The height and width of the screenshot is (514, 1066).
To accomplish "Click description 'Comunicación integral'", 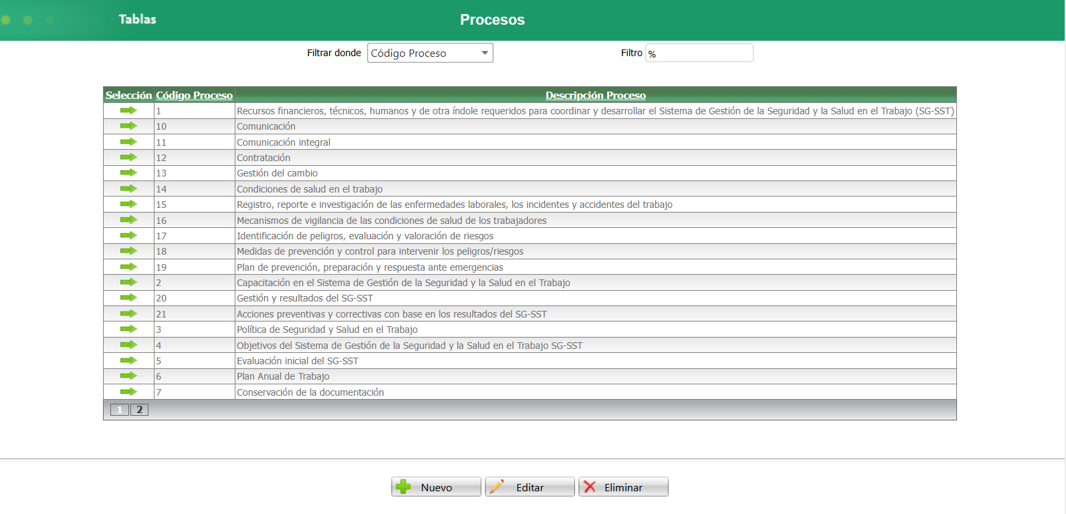I will tap(284, 142).
